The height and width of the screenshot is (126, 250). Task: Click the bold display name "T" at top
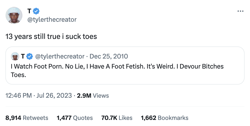click(x=29, y=11)
